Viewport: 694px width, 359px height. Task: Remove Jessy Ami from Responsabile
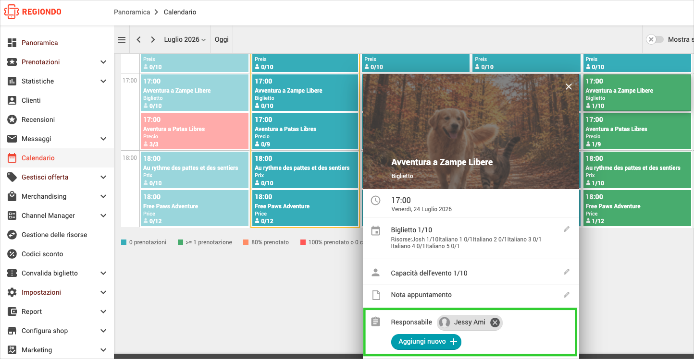[495, 323]
